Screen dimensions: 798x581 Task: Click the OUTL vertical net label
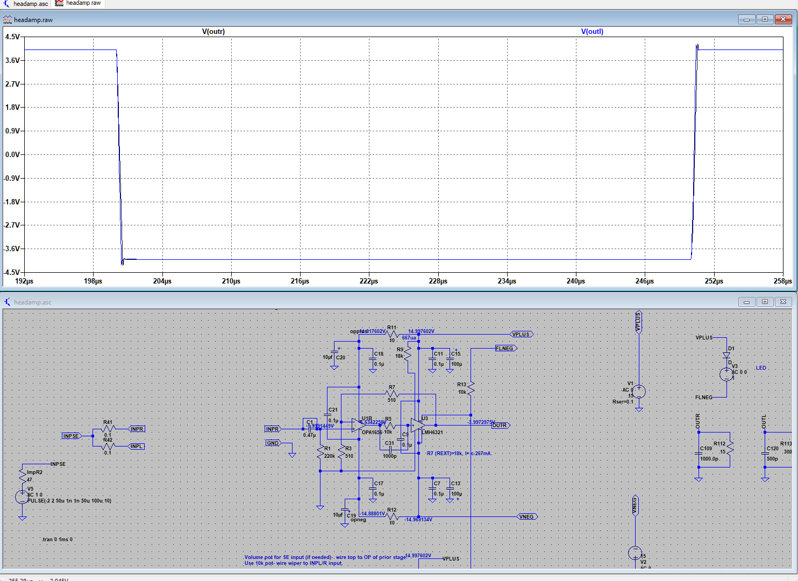764,421
